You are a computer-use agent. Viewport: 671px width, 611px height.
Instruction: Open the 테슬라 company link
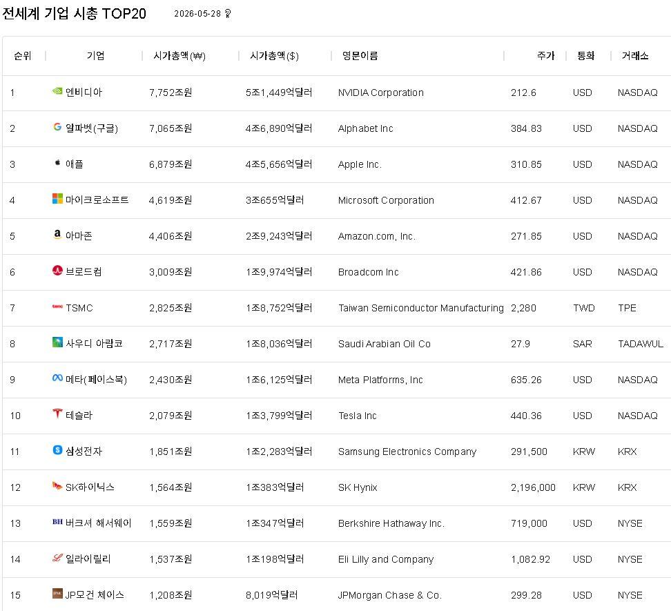tap(79, 415)
